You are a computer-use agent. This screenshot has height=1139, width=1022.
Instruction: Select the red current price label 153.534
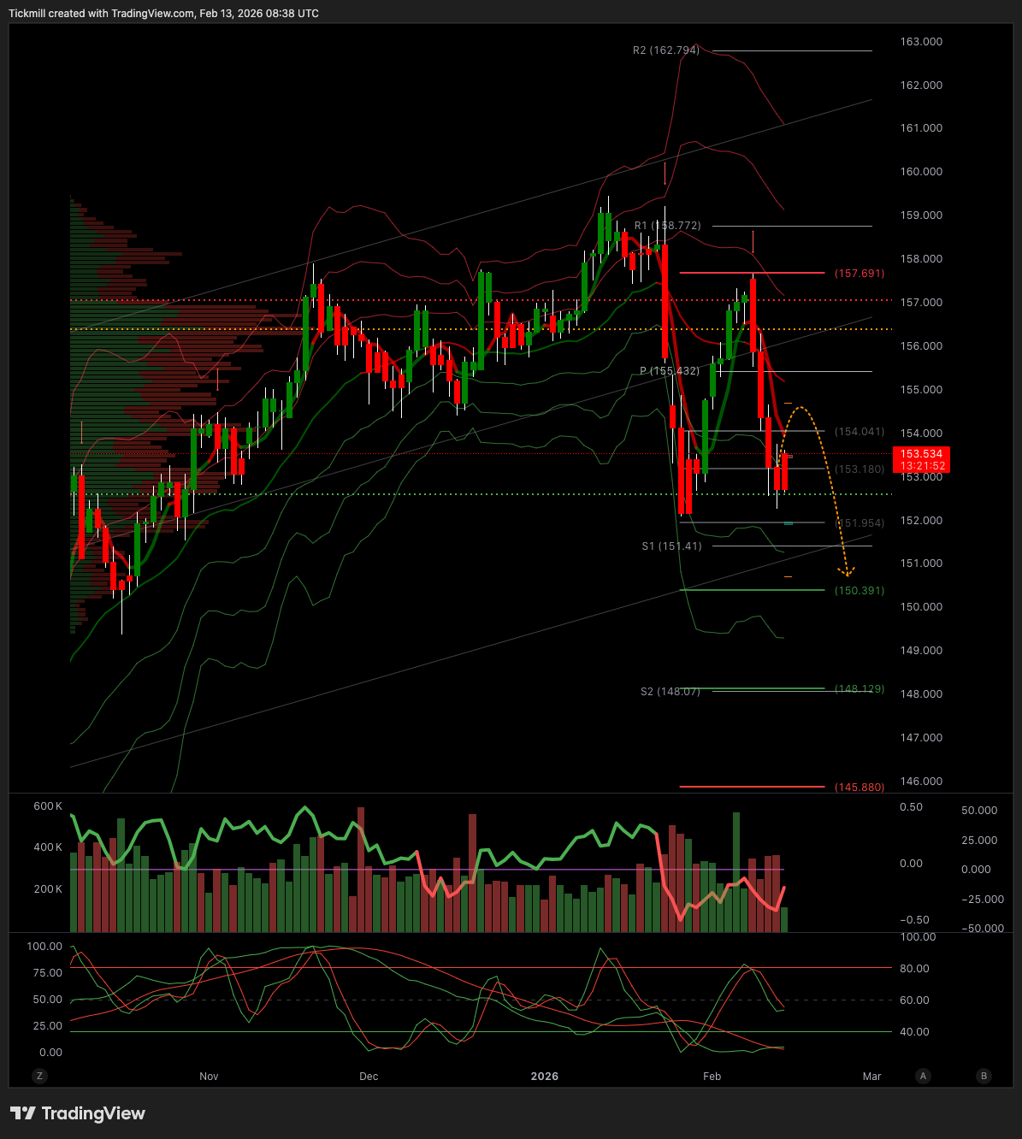920,454
